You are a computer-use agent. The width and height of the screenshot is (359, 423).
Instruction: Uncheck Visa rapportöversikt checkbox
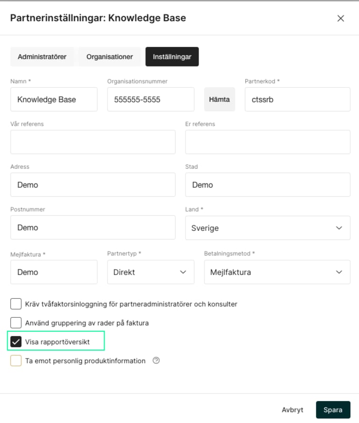coord(16,342)
